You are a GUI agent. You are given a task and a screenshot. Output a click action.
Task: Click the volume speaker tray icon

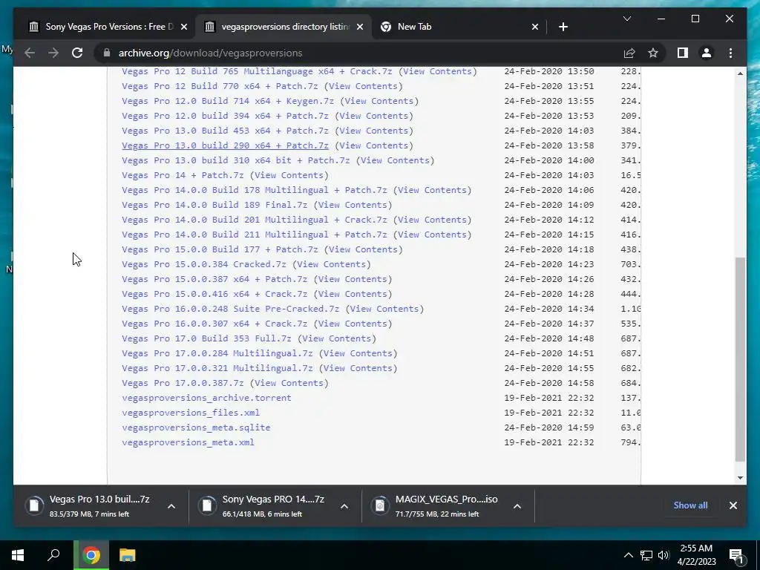tap(664, 555)
